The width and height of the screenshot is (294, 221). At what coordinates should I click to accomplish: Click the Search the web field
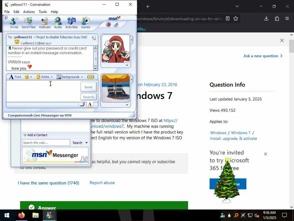click(46, 143)
